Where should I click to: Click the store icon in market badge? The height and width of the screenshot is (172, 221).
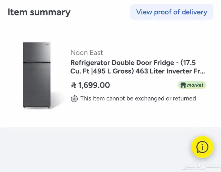pos(183,85)
